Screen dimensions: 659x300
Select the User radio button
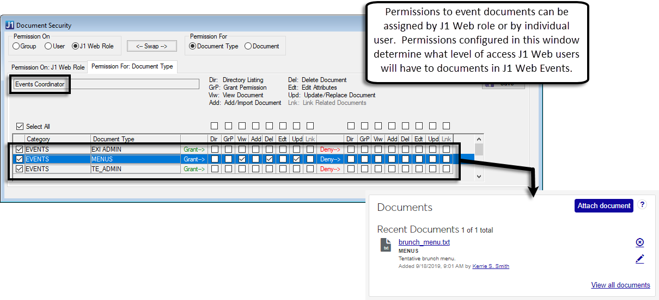click(48, 46)
